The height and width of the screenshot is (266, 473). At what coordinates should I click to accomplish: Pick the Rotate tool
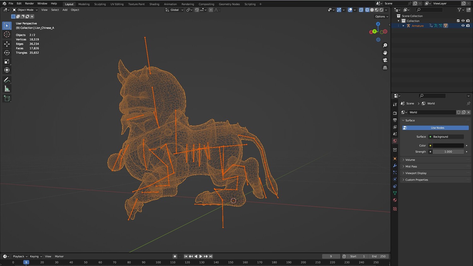point(7,53)
